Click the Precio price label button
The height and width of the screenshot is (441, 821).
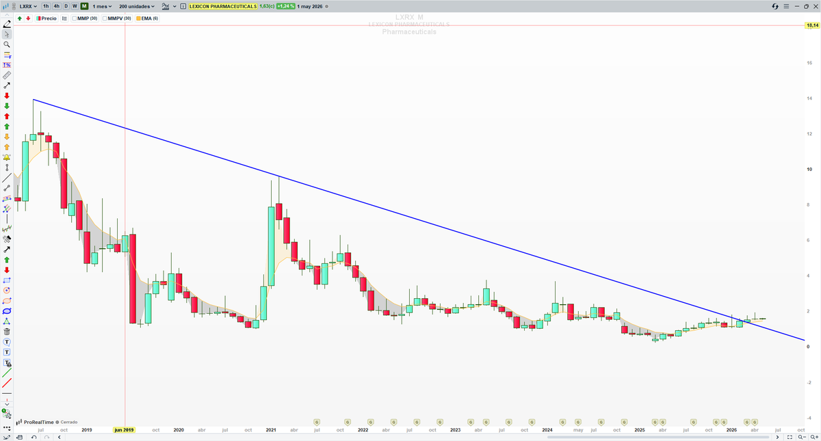click(x=46, y=18)
